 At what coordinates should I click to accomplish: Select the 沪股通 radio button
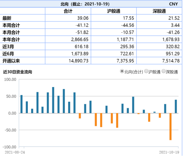coord(146,71)
